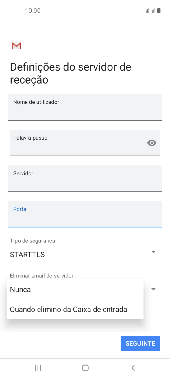Tap the clock showing 10:00
Viewport: 170px width, 378px height.
click(33, 10)
